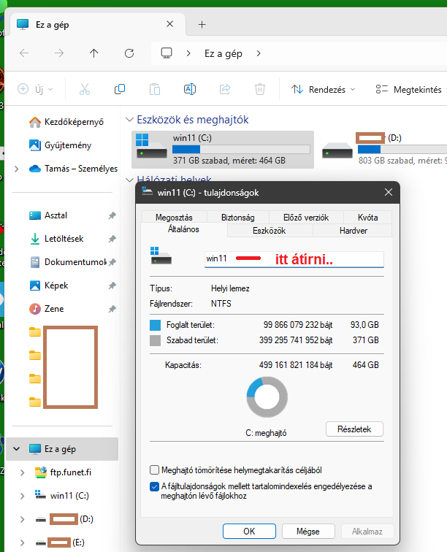Switch to the Előző verziók tab
447x552 pixels.
[x=306, y=217]
